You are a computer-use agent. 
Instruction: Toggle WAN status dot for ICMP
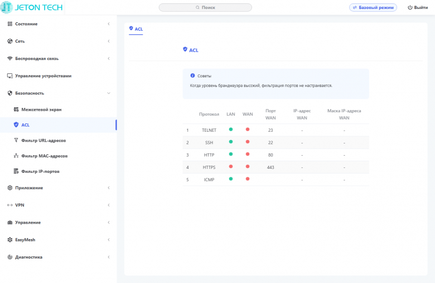coord(248,179)
